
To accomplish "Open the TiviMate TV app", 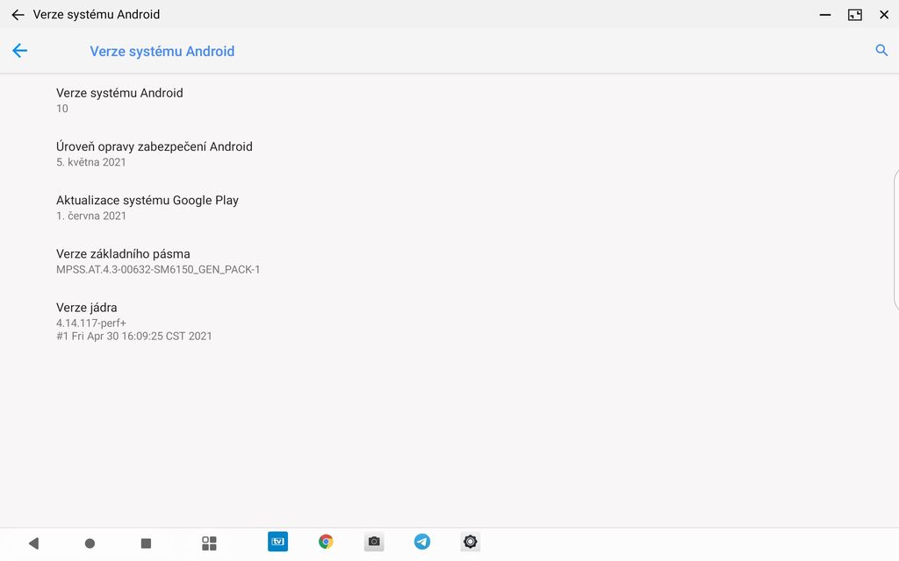I will coord(277,542).
